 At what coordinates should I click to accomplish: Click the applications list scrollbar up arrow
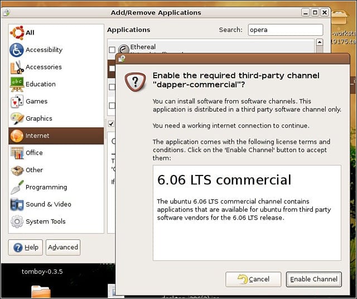tap(320, 42)
